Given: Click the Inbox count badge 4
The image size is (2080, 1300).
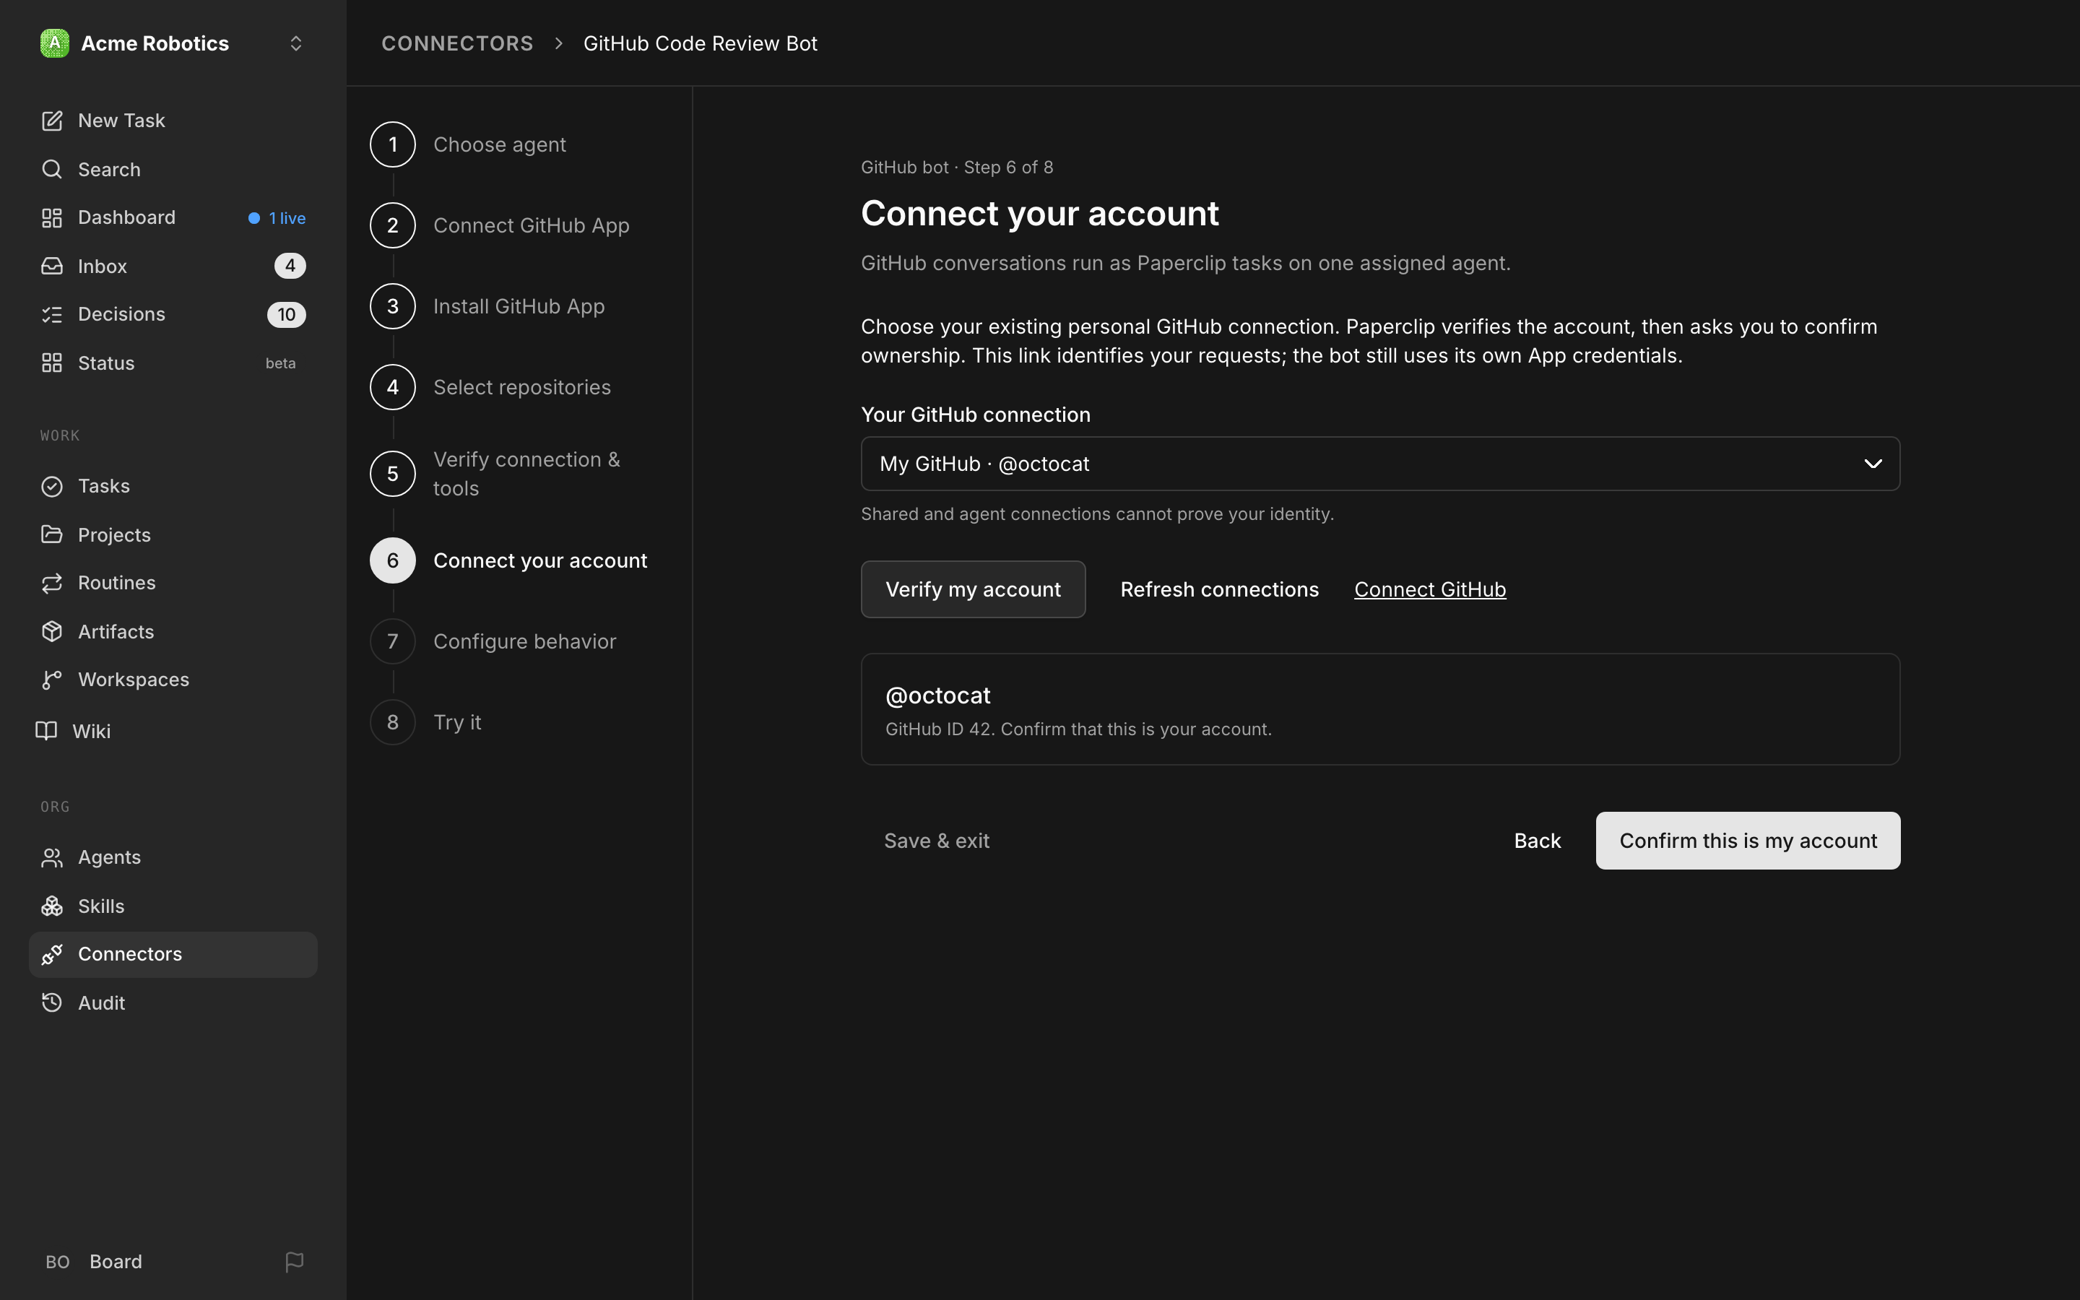Looking at the screenshot, I should (290, 266).
